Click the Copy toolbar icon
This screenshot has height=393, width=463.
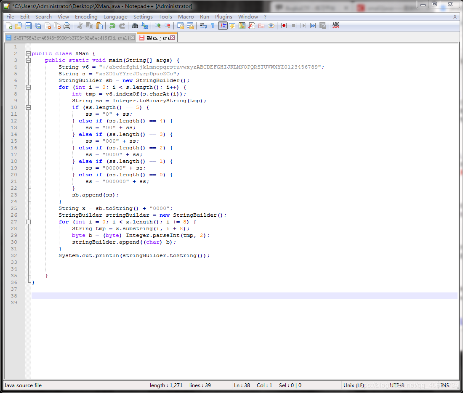(90, 26)
